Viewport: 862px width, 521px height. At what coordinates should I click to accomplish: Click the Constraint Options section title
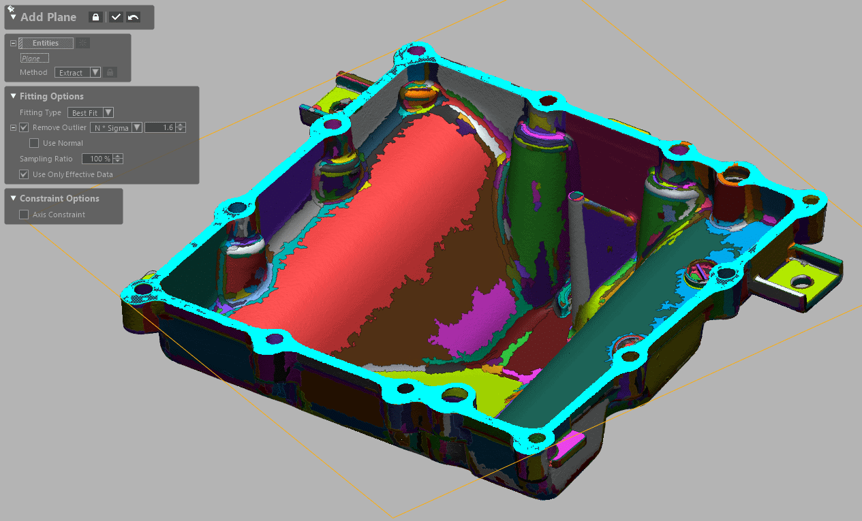point(59,198)
